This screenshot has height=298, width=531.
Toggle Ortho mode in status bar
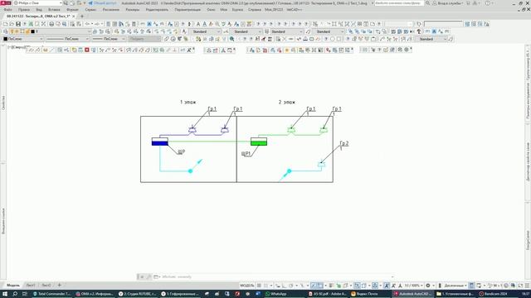[284, 286]
